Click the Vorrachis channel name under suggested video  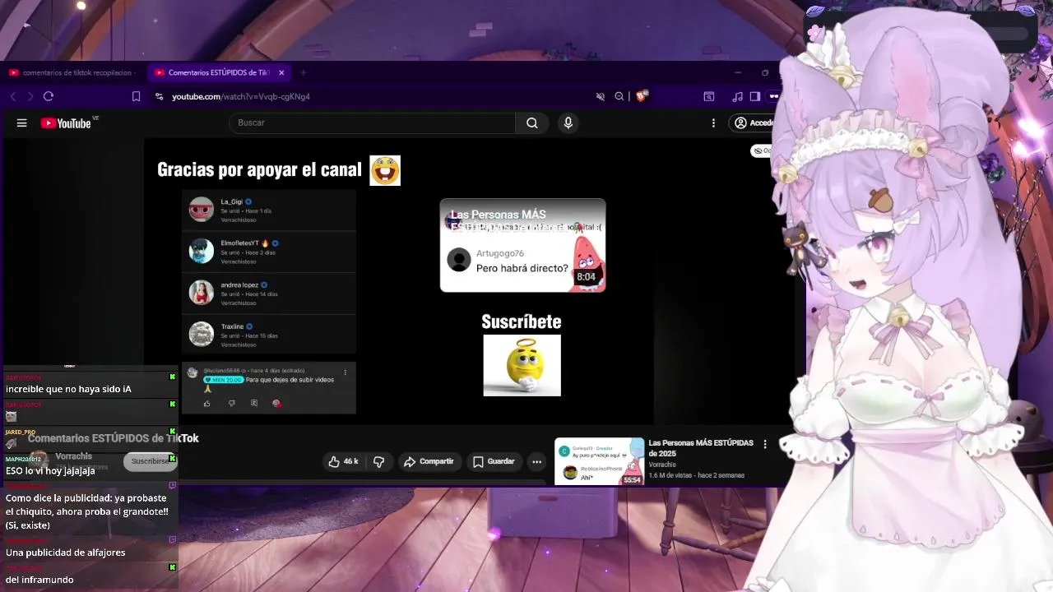[662, 465]
